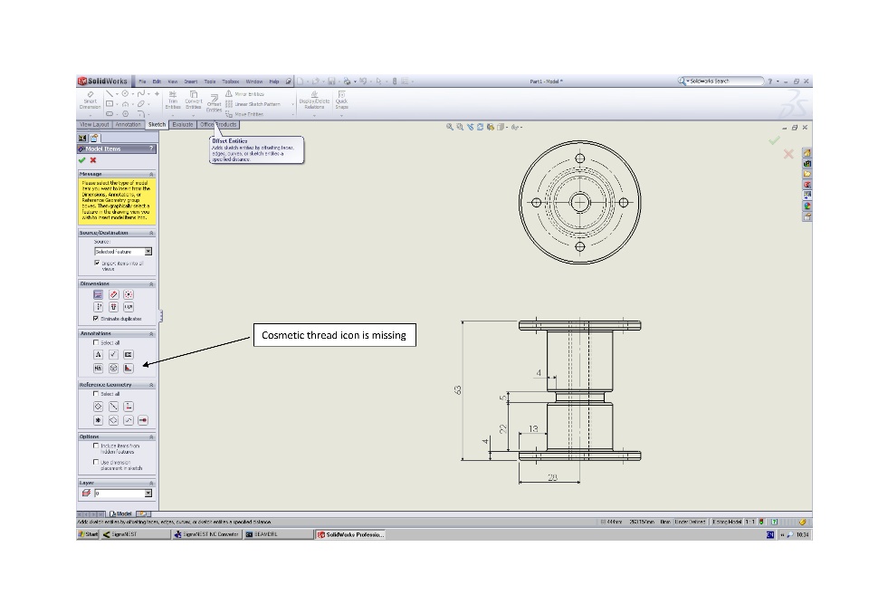This screenshot has width=869, height=614.
Task: Collapse the Message section
Action: point(151,174)
